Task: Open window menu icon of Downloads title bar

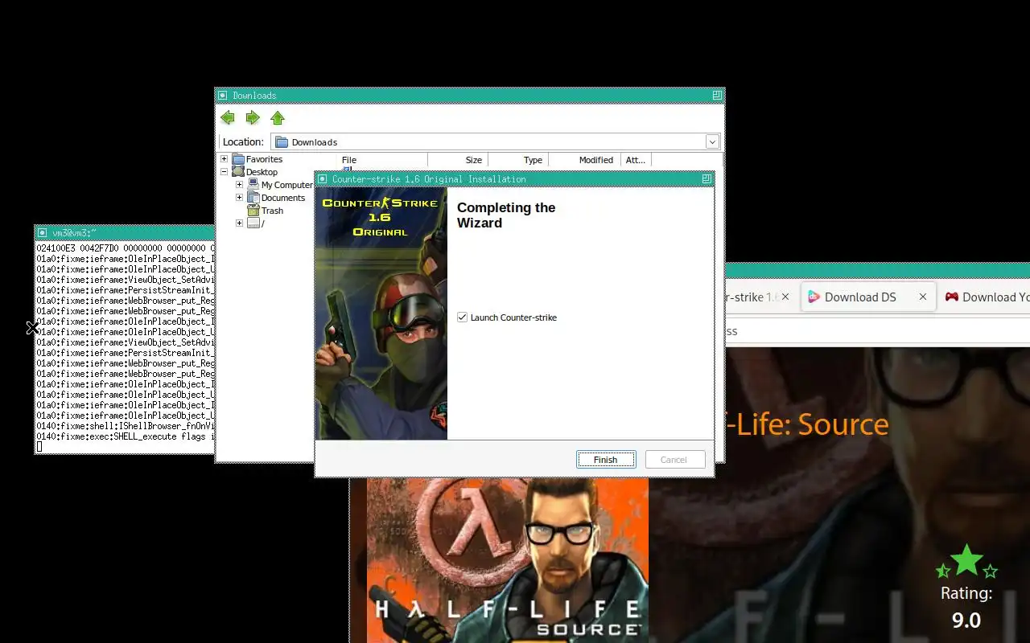Action: tap(223, 96)
